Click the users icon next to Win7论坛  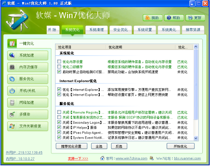point(152,158)
